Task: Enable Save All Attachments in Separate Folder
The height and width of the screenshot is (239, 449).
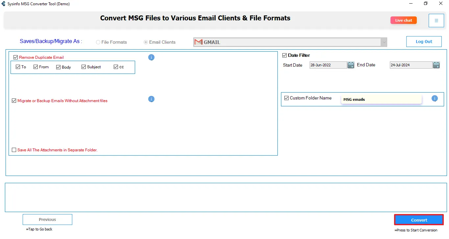Action: click(x=14, y=150)
